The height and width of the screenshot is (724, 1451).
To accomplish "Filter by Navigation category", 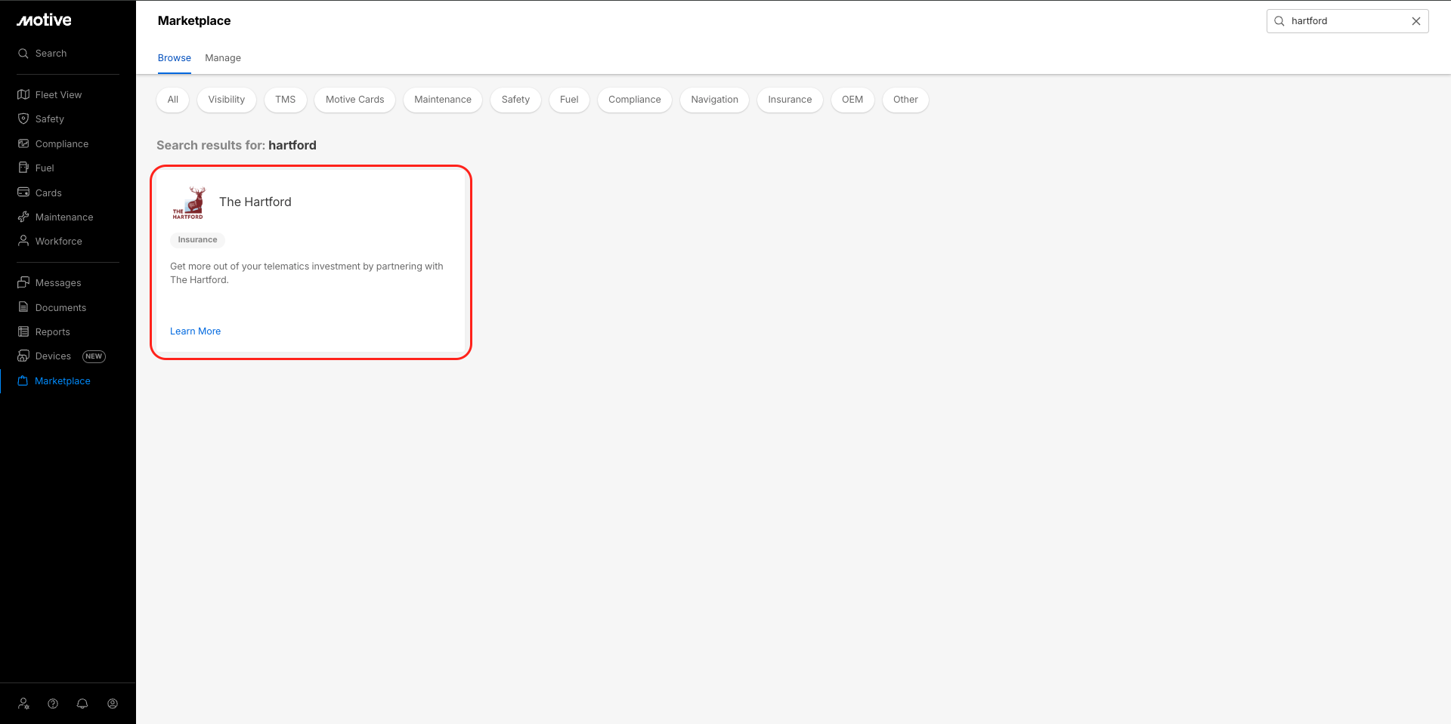I will tap(715, 100).
